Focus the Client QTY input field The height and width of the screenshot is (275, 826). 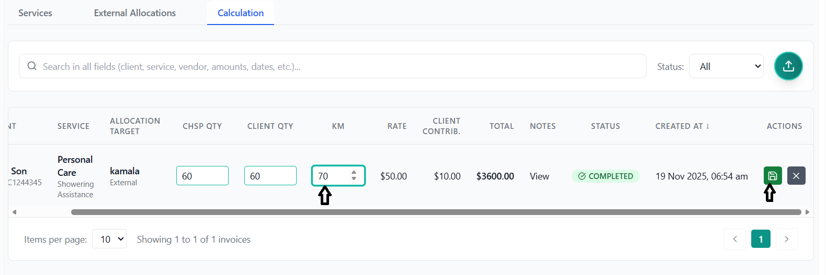pyautogui.click(x=270, y=176)
